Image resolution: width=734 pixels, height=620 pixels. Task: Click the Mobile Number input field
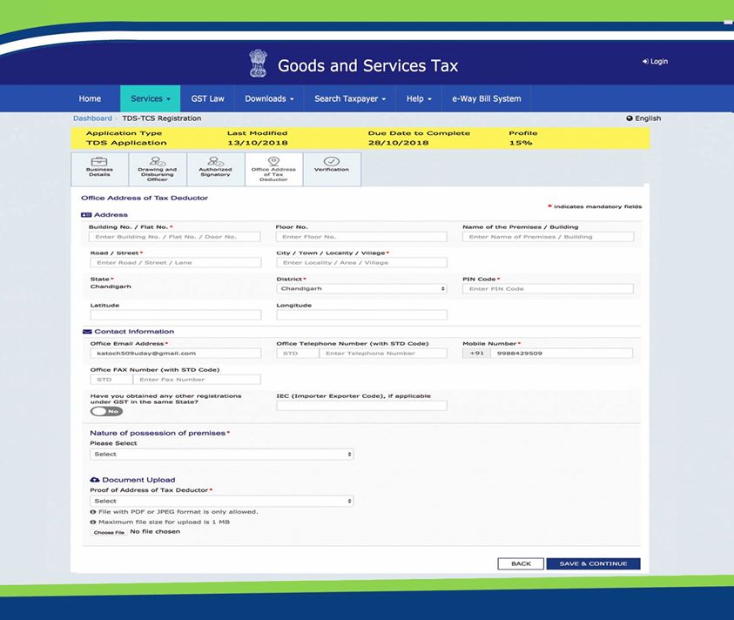pyautogui.click(x=562, y=354)
